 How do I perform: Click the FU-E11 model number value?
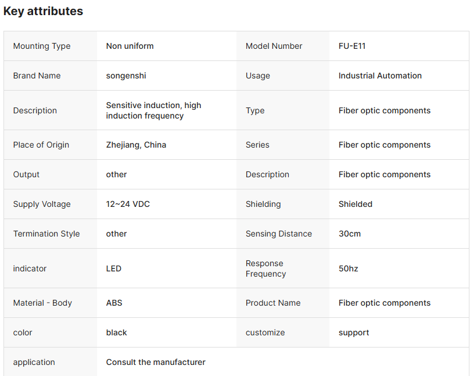352,46
